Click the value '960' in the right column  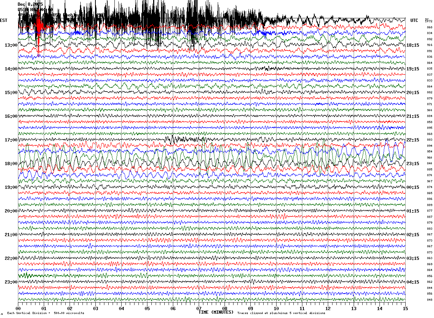pos(429,158)
